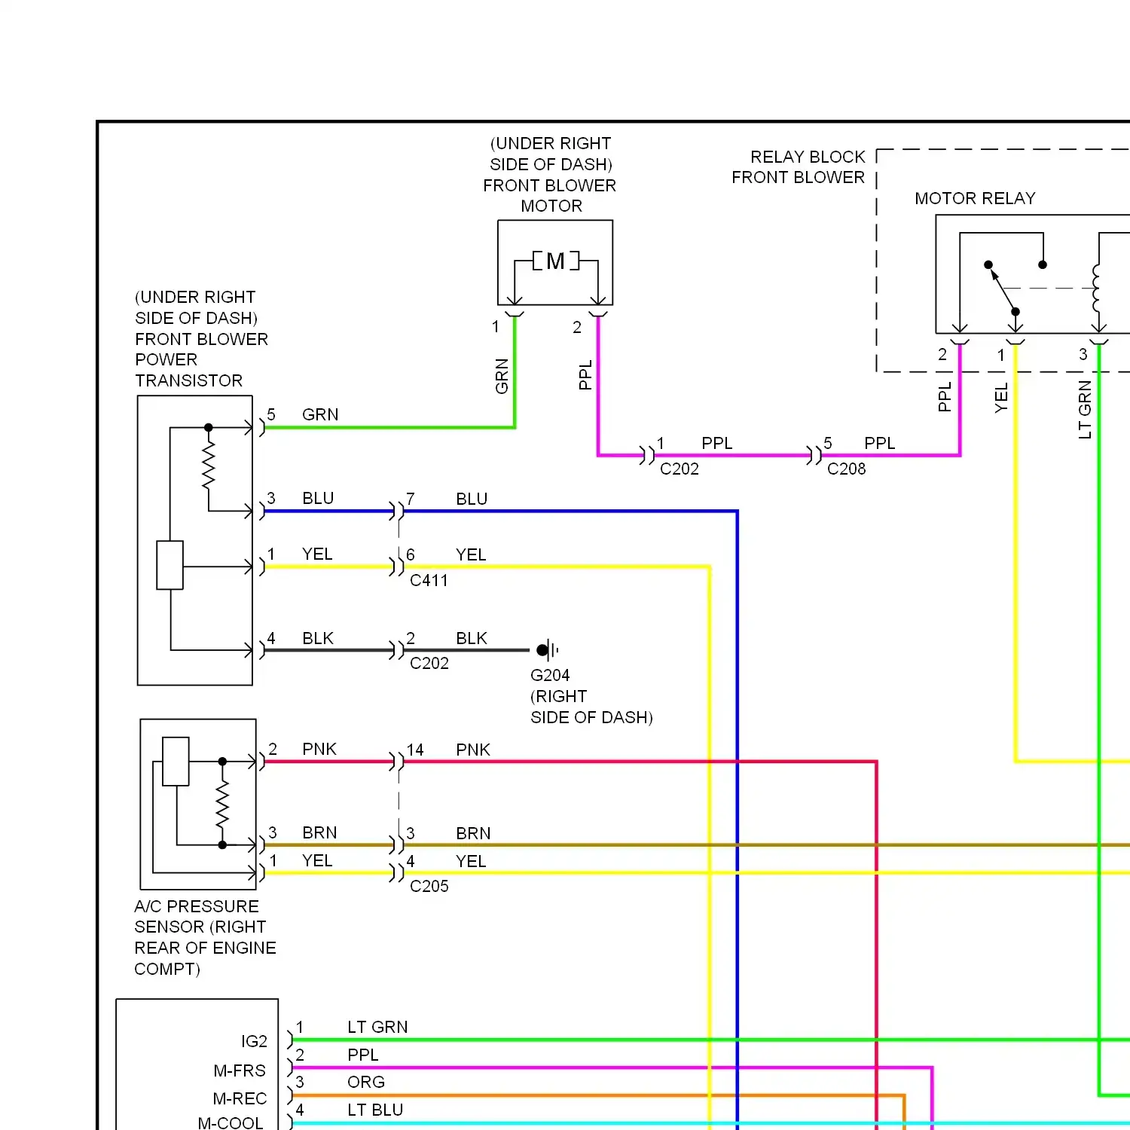Click the BRN label at sensor pin 3
Viewport: 1130px width, 1130px height.
pos(319,832)
